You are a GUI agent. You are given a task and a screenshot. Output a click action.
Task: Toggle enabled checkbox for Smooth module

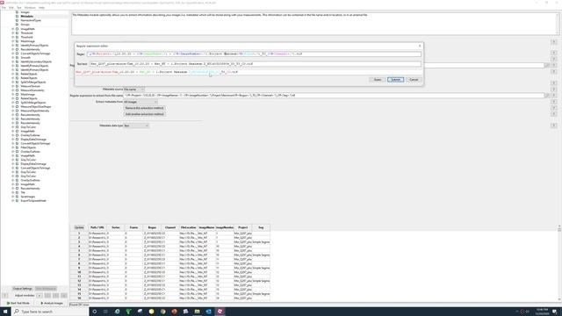tap(17, 58)
